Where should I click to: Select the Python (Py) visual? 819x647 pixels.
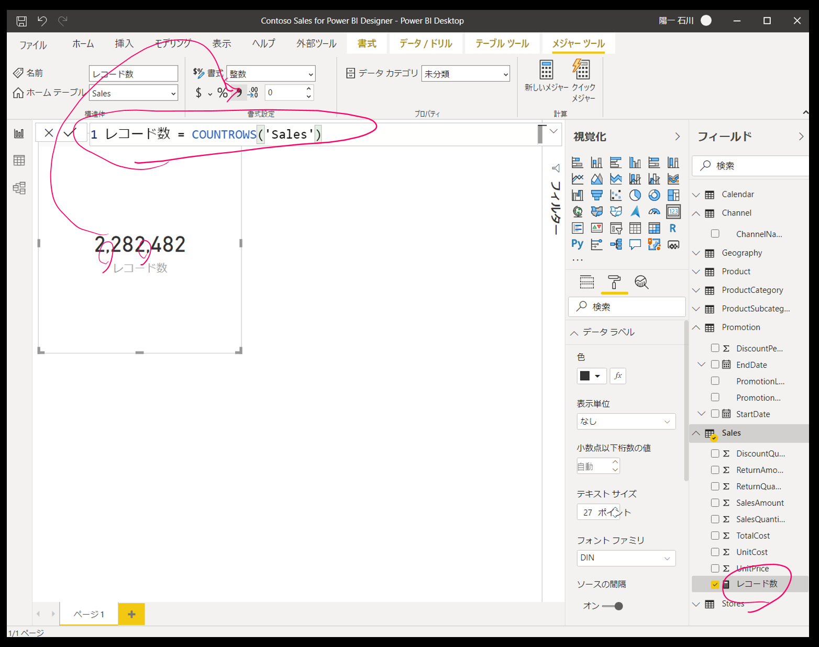pyautogui.click(x=578, y=244)
